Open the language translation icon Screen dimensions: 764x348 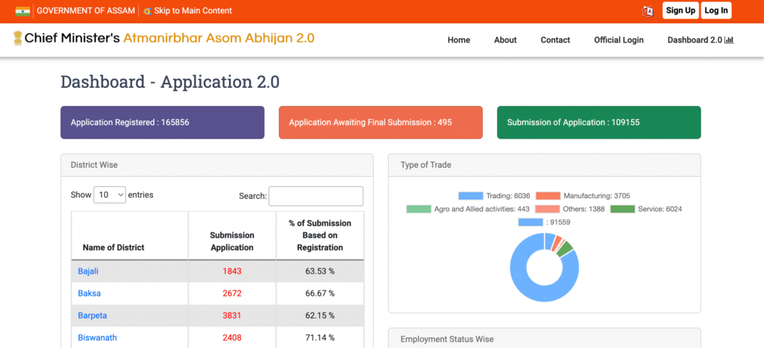(x=648, y=11)
